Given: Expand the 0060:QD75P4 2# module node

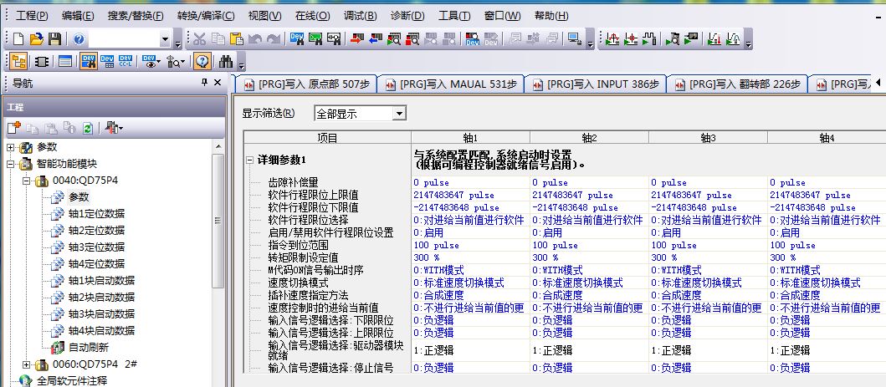Looking at the screenshot, I should 26,364.
